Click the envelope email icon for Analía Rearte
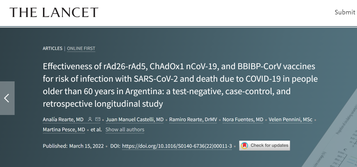The image size is (357, 167). tap(98, 119)
